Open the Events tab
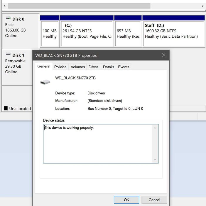The image size is (206, 206). click(124, 67)
